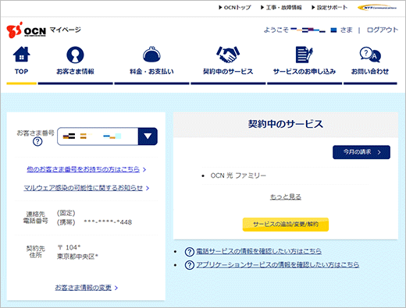Select the TOP menu label
This screenshot has width=406, height=308.
click(x=21, y=72)
